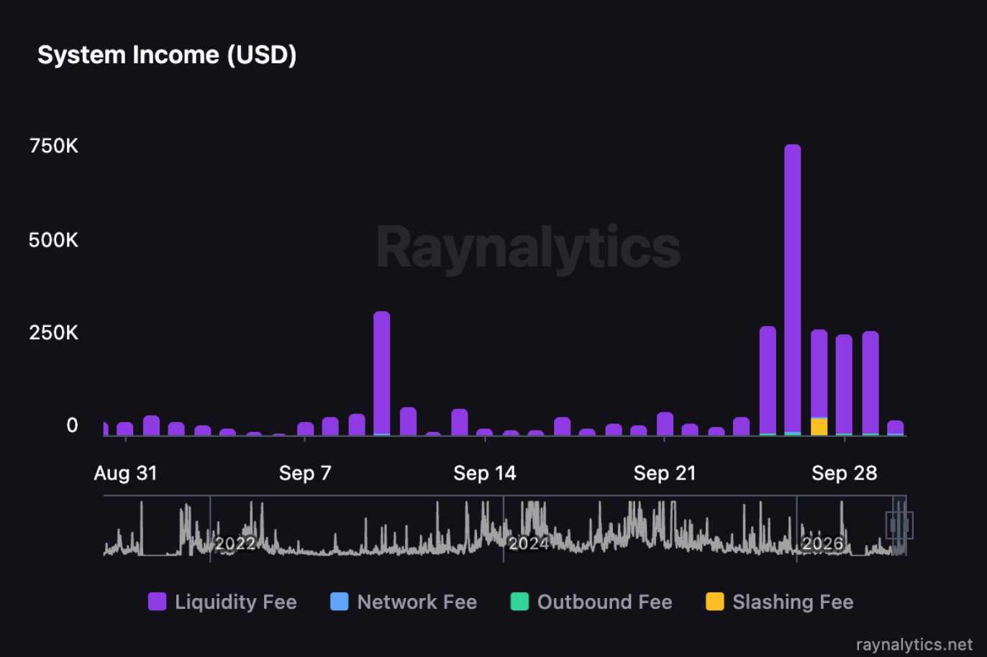Click the 0 y-axis label
This screenshot has width=987, height=657.
(x=72, y=426)
